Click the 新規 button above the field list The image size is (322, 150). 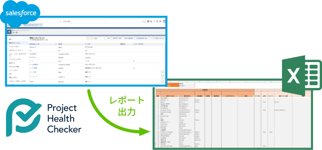[x=108, y=38]
